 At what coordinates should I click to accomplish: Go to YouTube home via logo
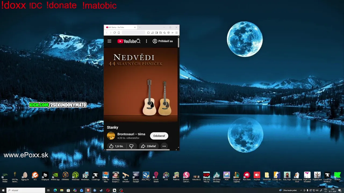click(127, 41)
